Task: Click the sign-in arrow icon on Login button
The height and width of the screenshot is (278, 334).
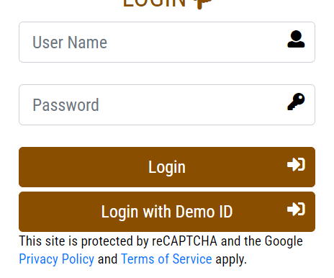Action: pos(296,164)
